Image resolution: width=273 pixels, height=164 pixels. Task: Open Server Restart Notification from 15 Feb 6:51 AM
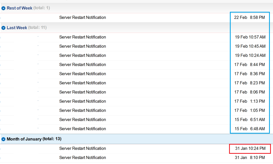[83, 120]
